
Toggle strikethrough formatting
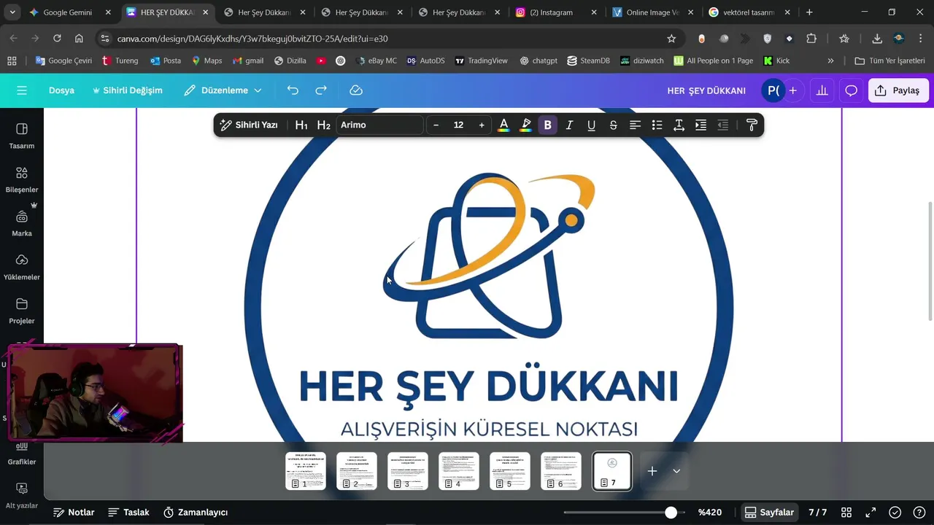click(x=613, y=125)
